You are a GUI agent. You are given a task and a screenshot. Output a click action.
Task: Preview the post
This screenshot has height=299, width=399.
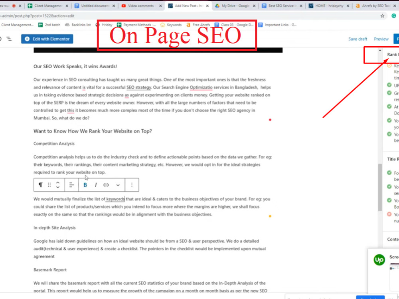[381, 39]
